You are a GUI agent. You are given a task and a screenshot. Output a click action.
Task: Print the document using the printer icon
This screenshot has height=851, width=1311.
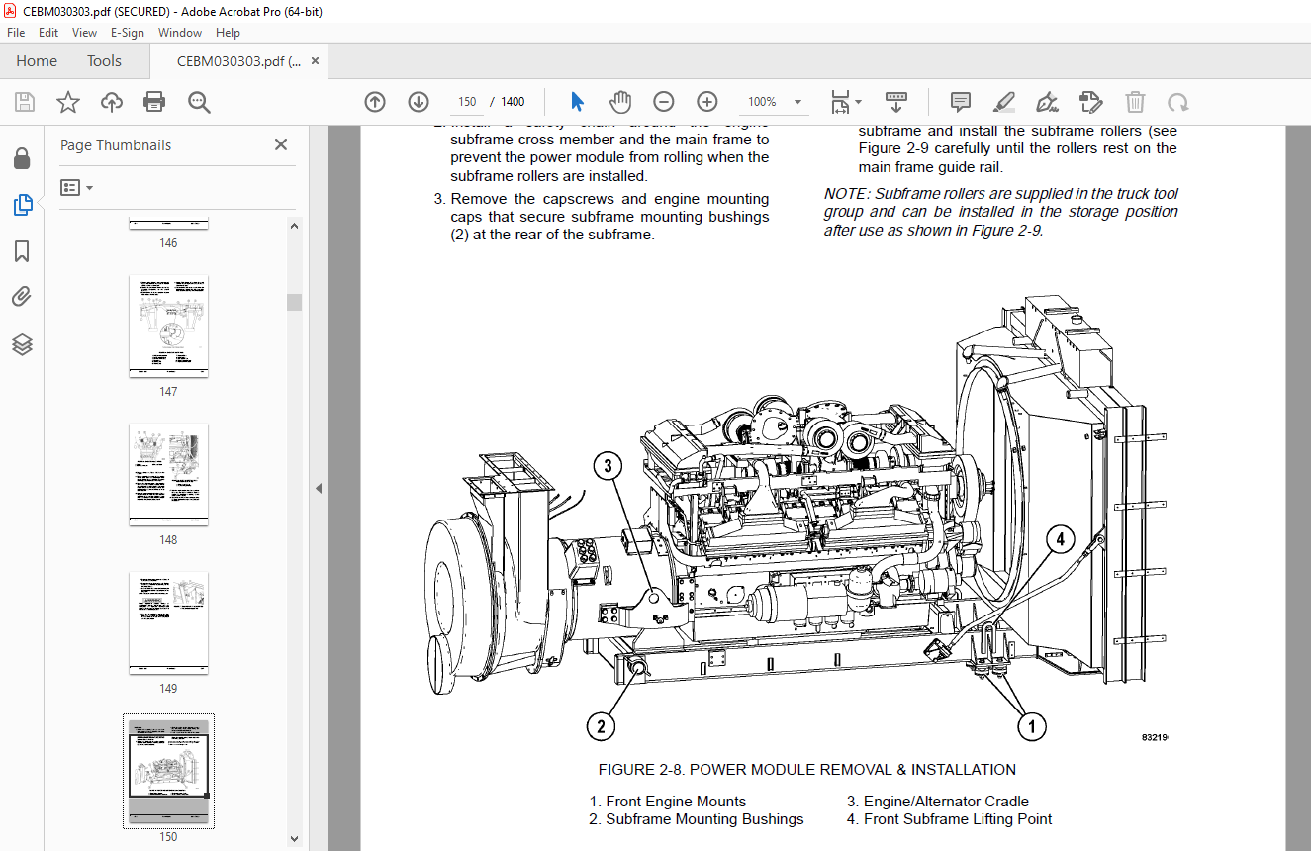(154, 101)
